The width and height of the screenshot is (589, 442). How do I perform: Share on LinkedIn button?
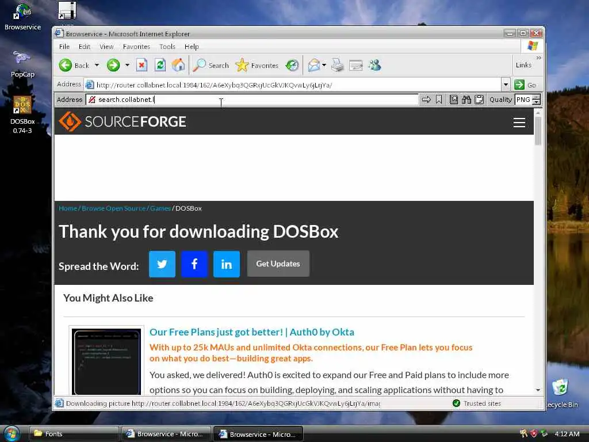[227, 264]
